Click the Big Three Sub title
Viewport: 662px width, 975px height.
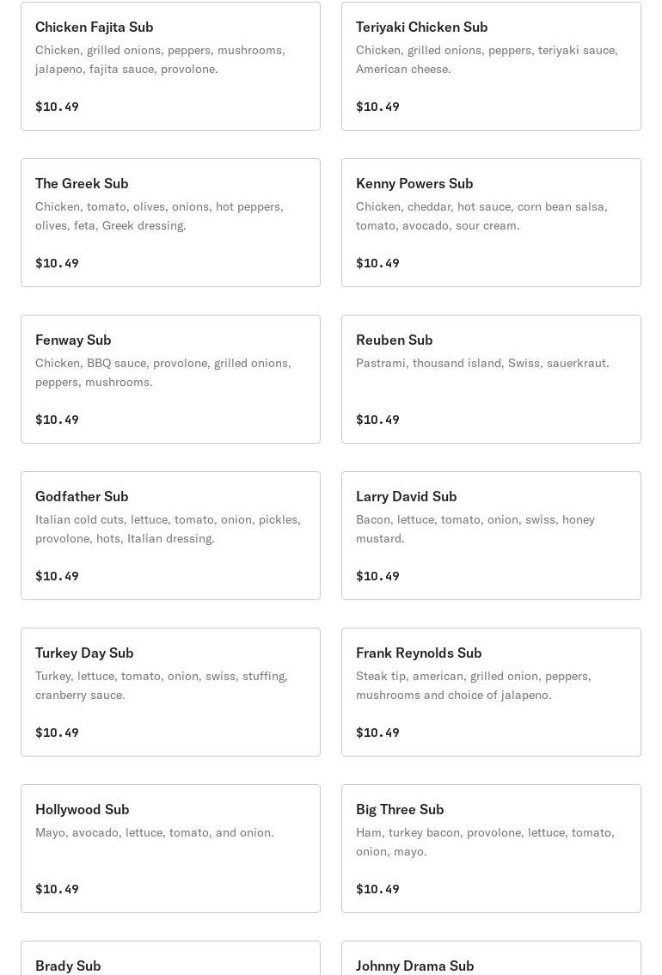(400, 810)
